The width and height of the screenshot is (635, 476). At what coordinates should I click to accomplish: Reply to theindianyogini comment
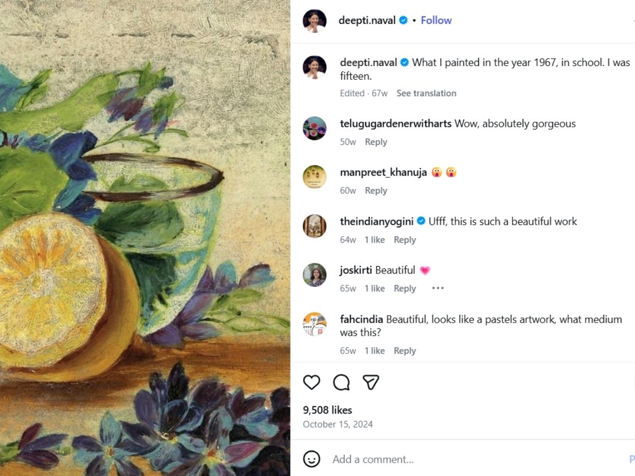tap(404, 240)
